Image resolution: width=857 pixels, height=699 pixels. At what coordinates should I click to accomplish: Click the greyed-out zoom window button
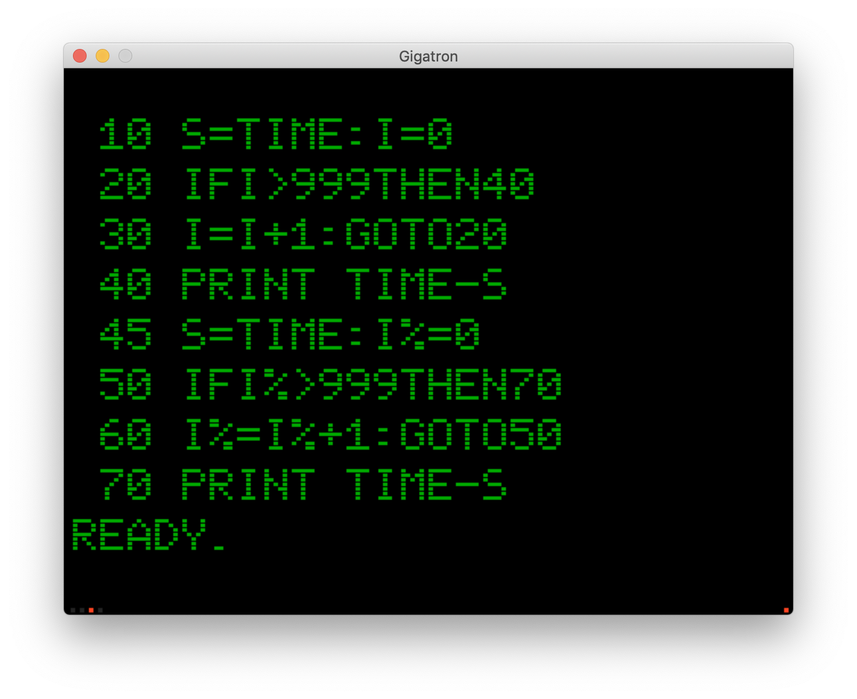click(125, 56)
